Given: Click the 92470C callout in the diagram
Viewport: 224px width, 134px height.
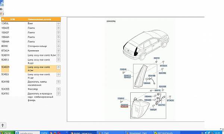Looking at the screenshot, I should (162, 105).
